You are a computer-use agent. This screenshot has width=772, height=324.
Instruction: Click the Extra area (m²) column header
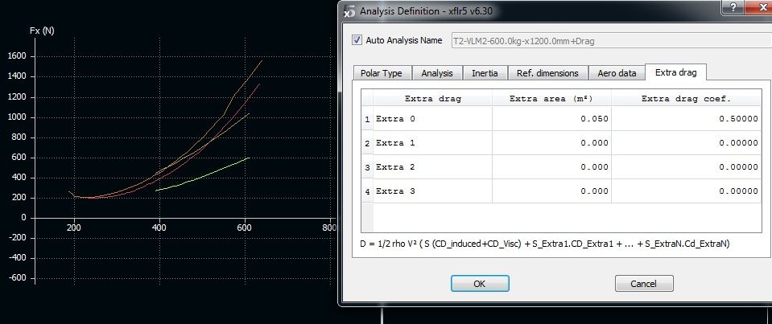coord(551,98)
